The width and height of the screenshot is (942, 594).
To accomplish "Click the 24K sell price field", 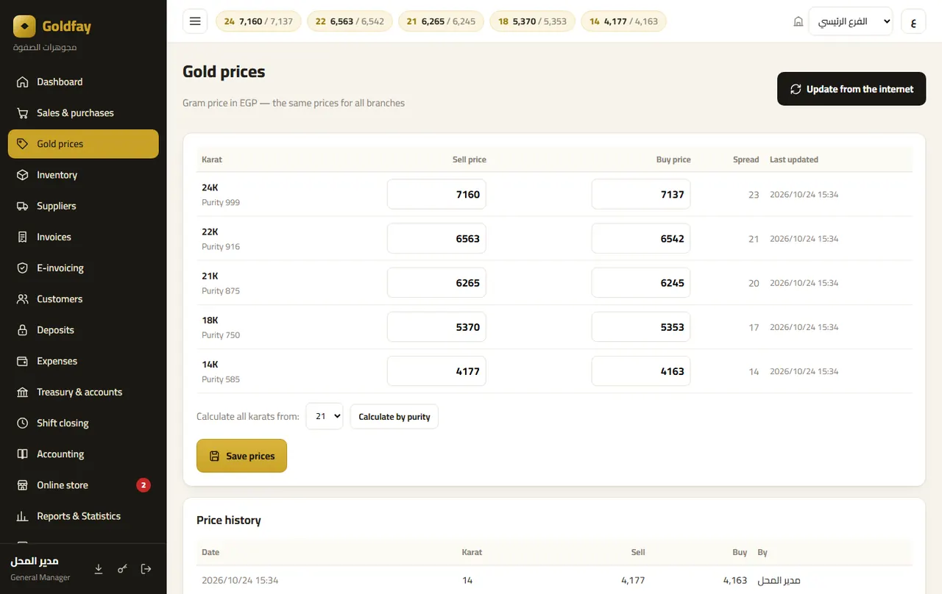I will 436,194.
